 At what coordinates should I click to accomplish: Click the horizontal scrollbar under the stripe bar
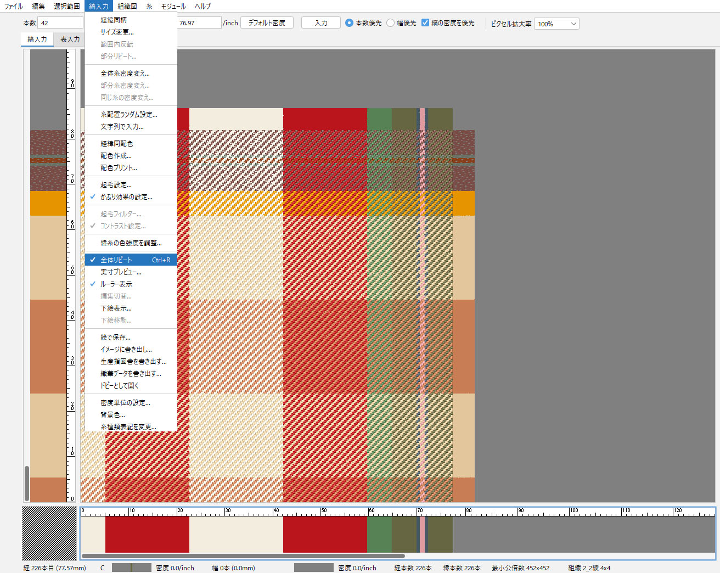[x=243, y=556]
